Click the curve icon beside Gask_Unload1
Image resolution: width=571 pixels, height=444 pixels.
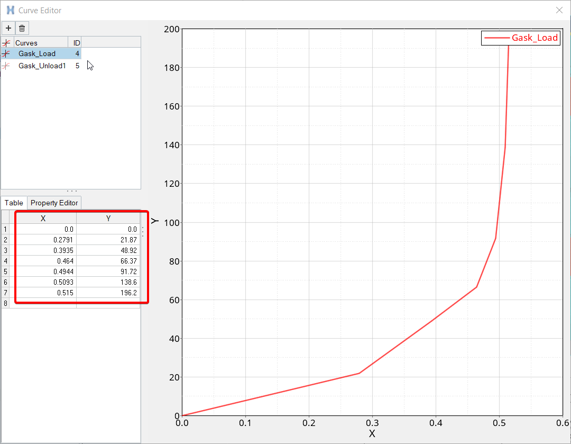click(x=6, y=66)
